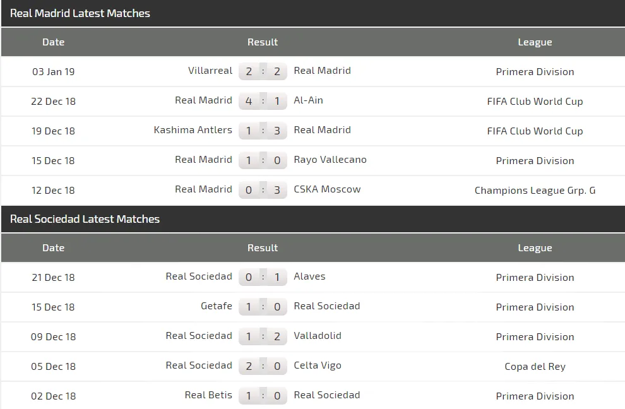The height and width of the screenshot is (409, 625).
Task: Click the Real Madrid Latest Matches header
Action: tap(80, 13)
